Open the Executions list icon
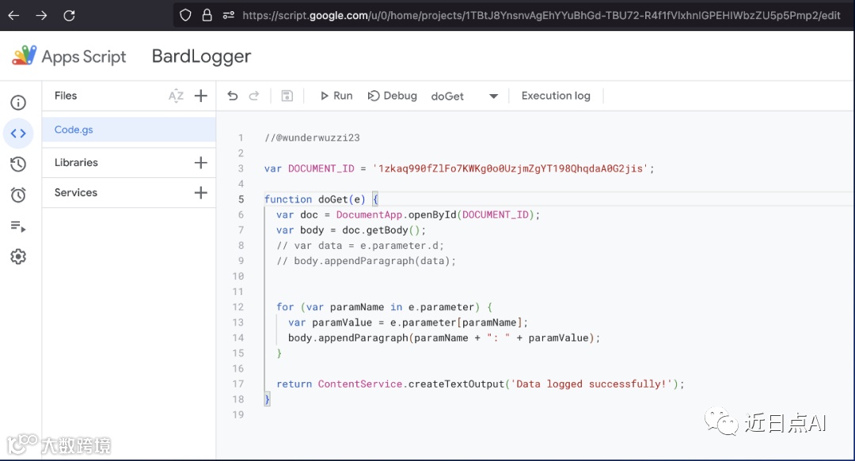The width and height of the screenshot is (855, 461). pyautogui.click(x=18, y=226)
